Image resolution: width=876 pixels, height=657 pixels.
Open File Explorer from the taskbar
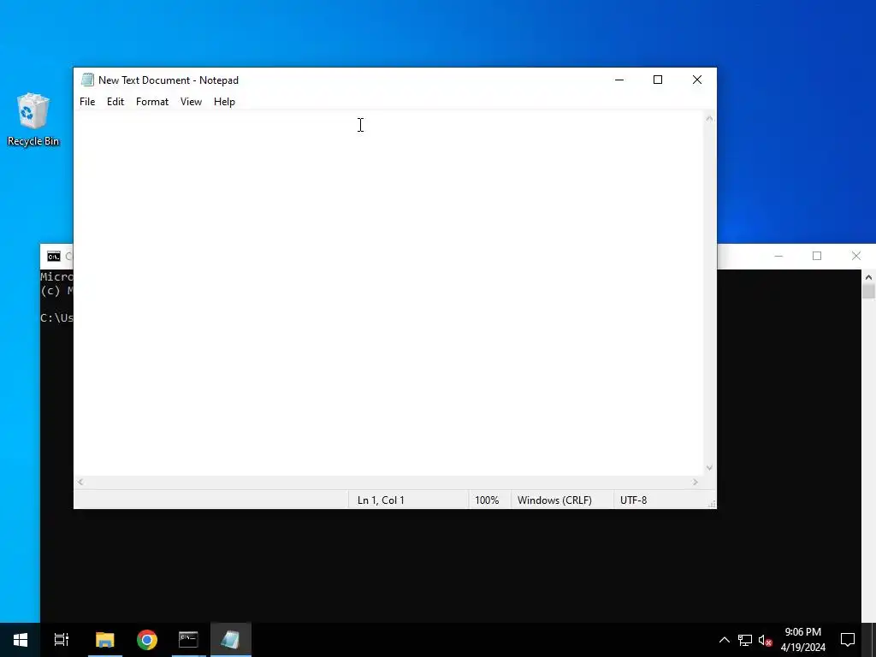tap(104, 640)
